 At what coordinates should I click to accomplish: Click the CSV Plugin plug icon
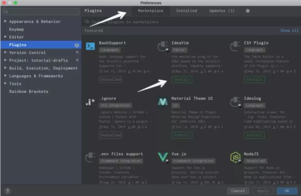[x=235, y=46]
